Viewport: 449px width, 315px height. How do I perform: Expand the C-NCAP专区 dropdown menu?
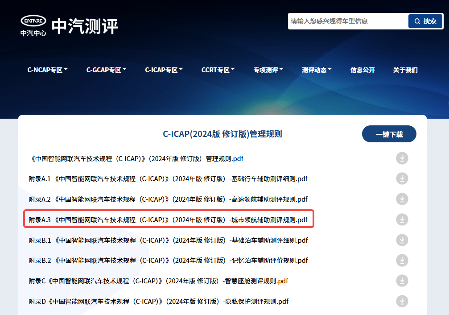48,70
